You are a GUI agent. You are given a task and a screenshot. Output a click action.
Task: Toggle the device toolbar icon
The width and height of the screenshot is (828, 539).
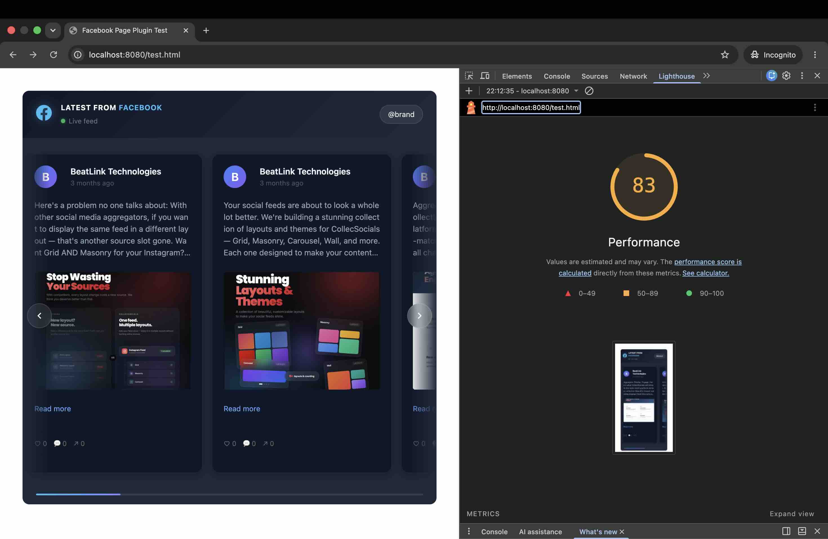(x=485, y=76)
